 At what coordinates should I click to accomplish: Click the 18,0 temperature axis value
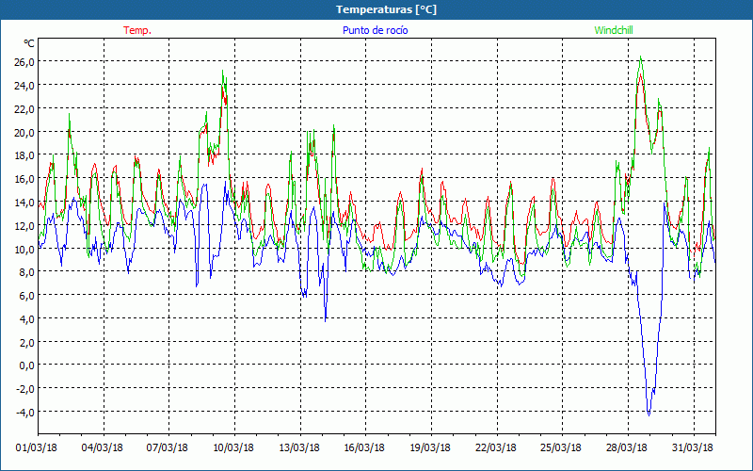click(24, 155)
